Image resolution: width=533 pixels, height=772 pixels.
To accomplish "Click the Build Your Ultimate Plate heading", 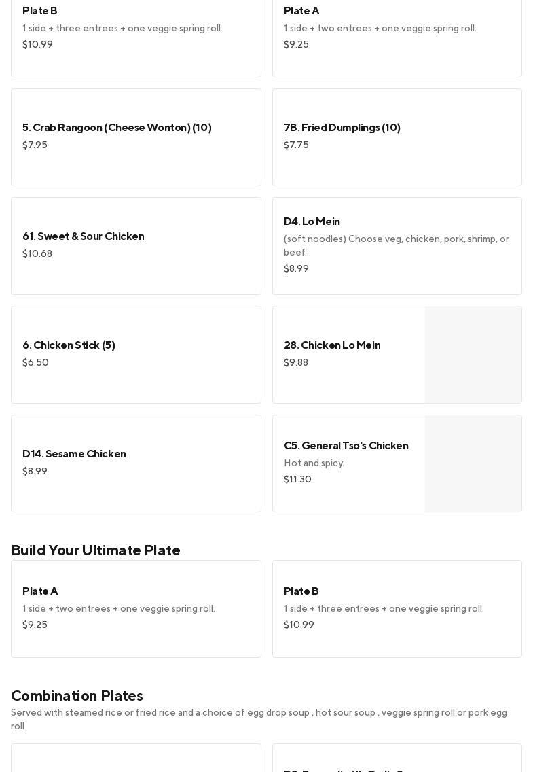I will (96, 550).
